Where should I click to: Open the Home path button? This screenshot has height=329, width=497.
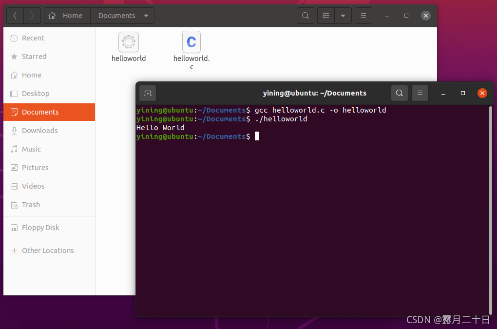pos(67,16)
